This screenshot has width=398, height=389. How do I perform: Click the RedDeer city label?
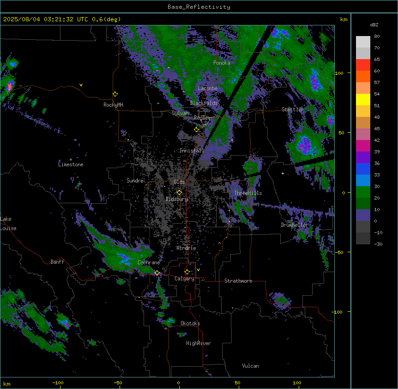pyautogui.click(x=204, y=118)
